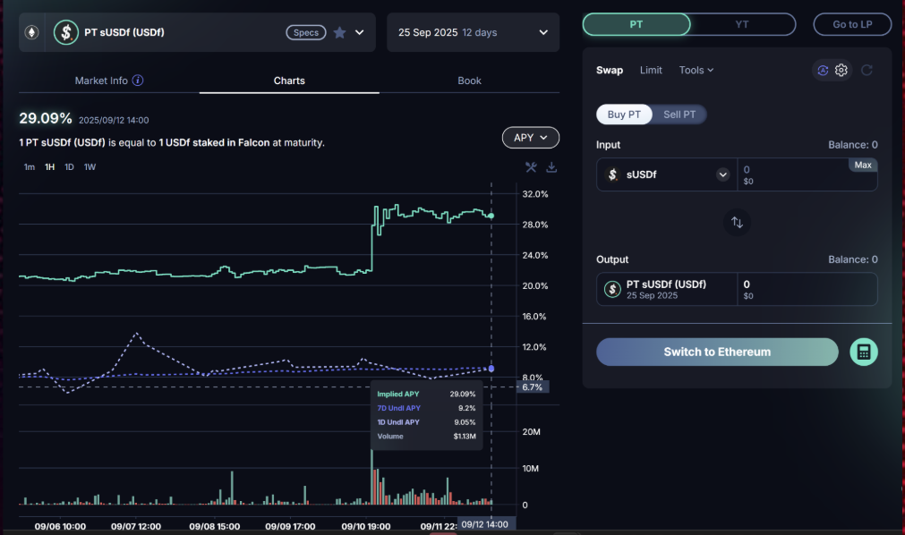Viewport: 905px width, 535px height.
Task: Select Buy PT option
Action: click(x=624, y=115)
